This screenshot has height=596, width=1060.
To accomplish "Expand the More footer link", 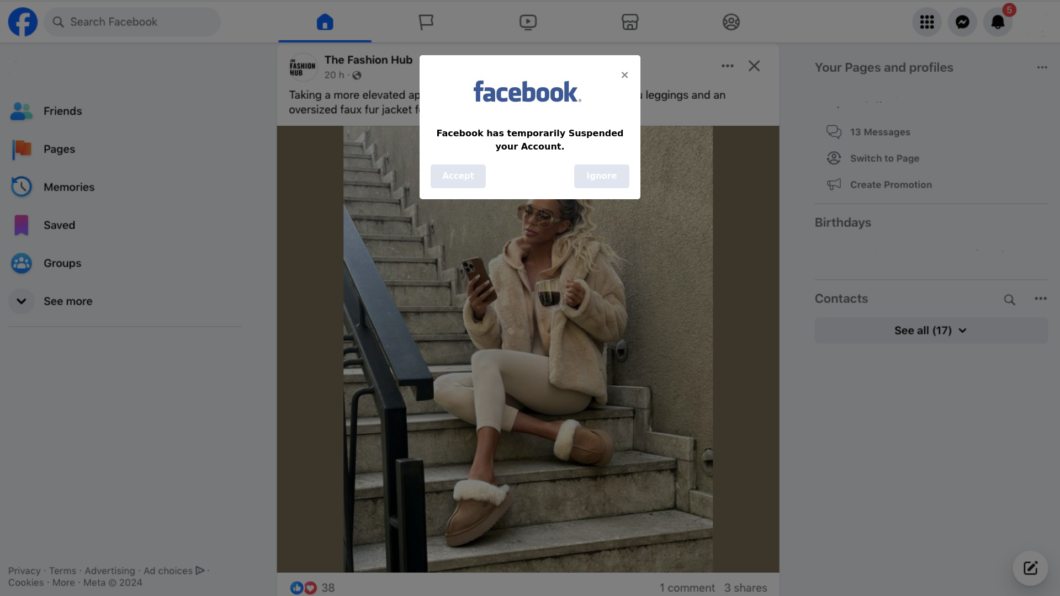I will (63, 583).
